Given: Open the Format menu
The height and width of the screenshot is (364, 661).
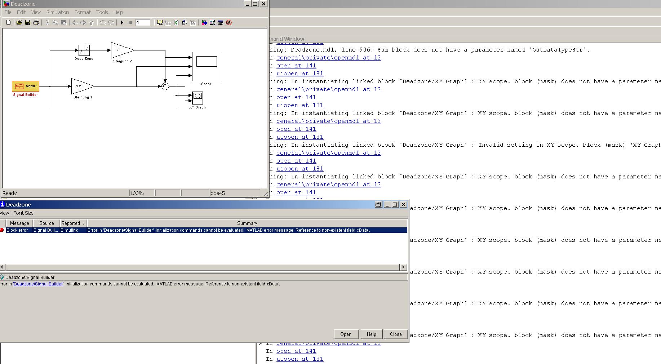Looking at the screenshot, I should pos(83,12).
